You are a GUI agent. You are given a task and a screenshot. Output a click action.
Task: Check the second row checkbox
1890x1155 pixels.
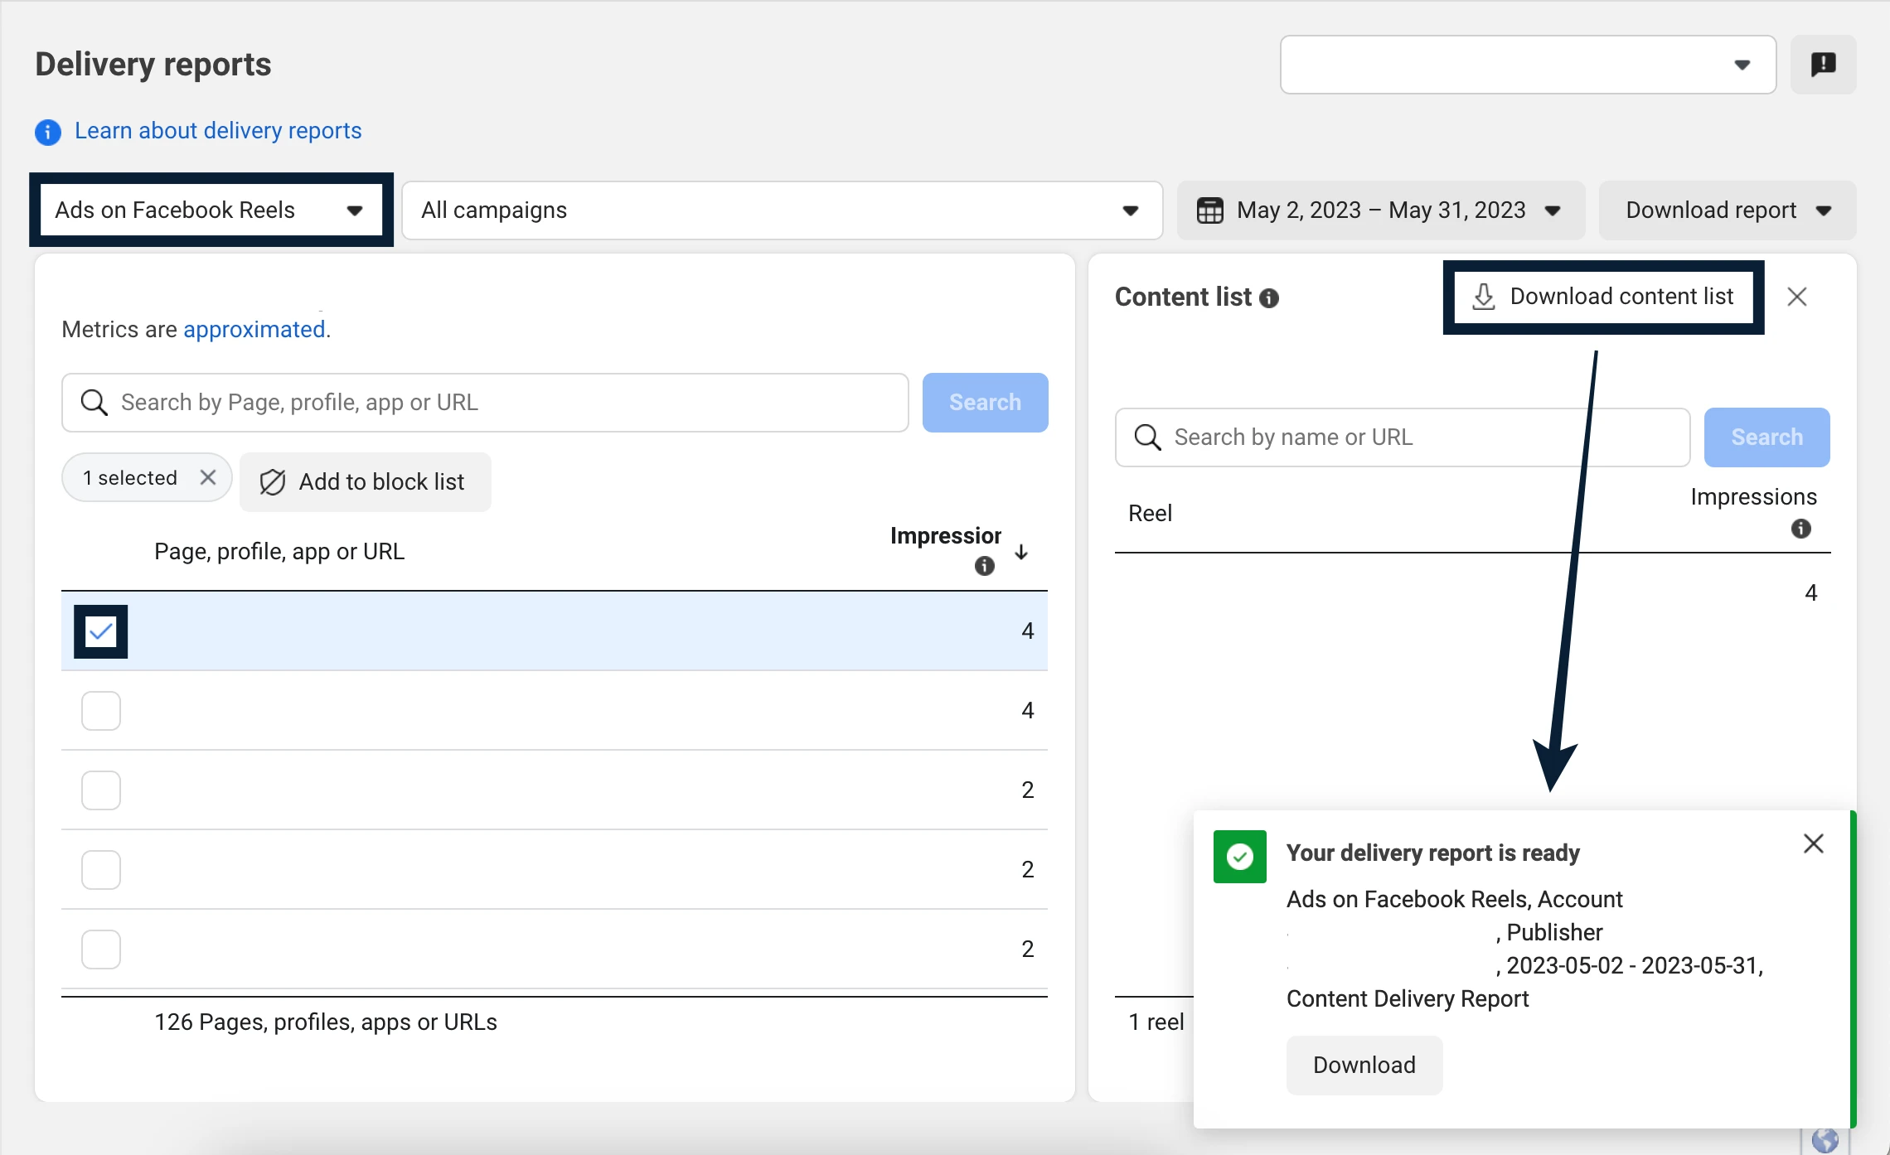tap(101, 711)
